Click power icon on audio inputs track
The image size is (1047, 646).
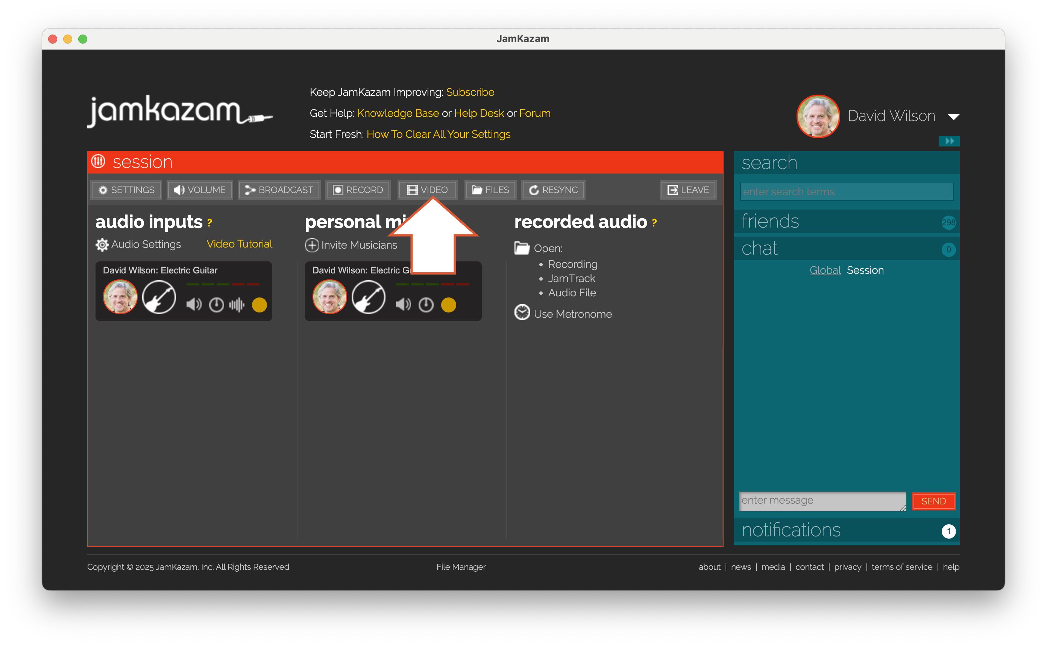(216, 305)
